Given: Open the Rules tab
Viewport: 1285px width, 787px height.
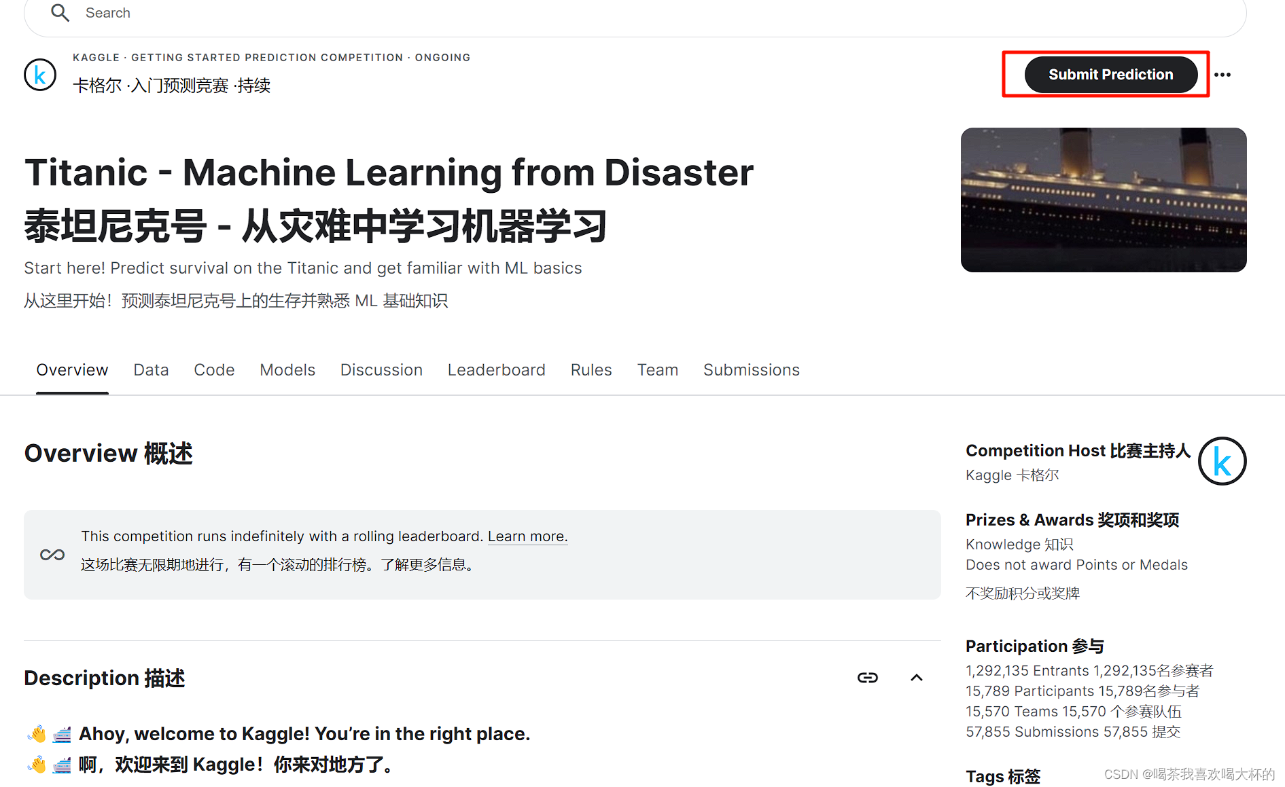Looking at the screenshot, I should [x=591, y=370].
